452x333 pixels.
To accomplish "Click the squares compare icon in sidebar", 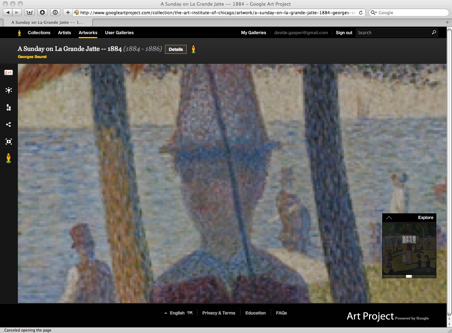I will [x=9, y=108].
